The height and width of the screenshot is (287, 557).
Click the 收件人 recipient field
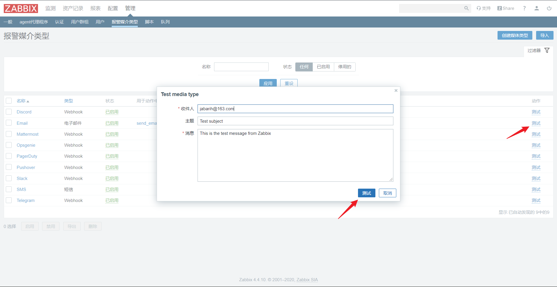point(295,109)
